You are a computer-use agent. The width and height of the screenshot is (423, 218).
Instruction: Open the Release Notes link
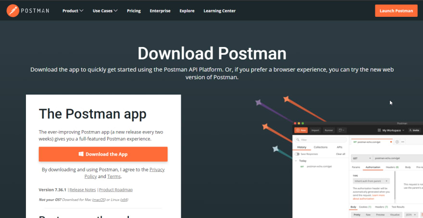(x=83, y=190)
